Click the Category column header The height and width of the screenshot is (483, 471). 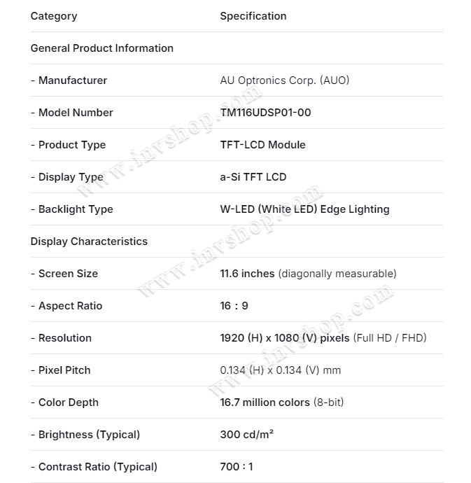point(54,16)
